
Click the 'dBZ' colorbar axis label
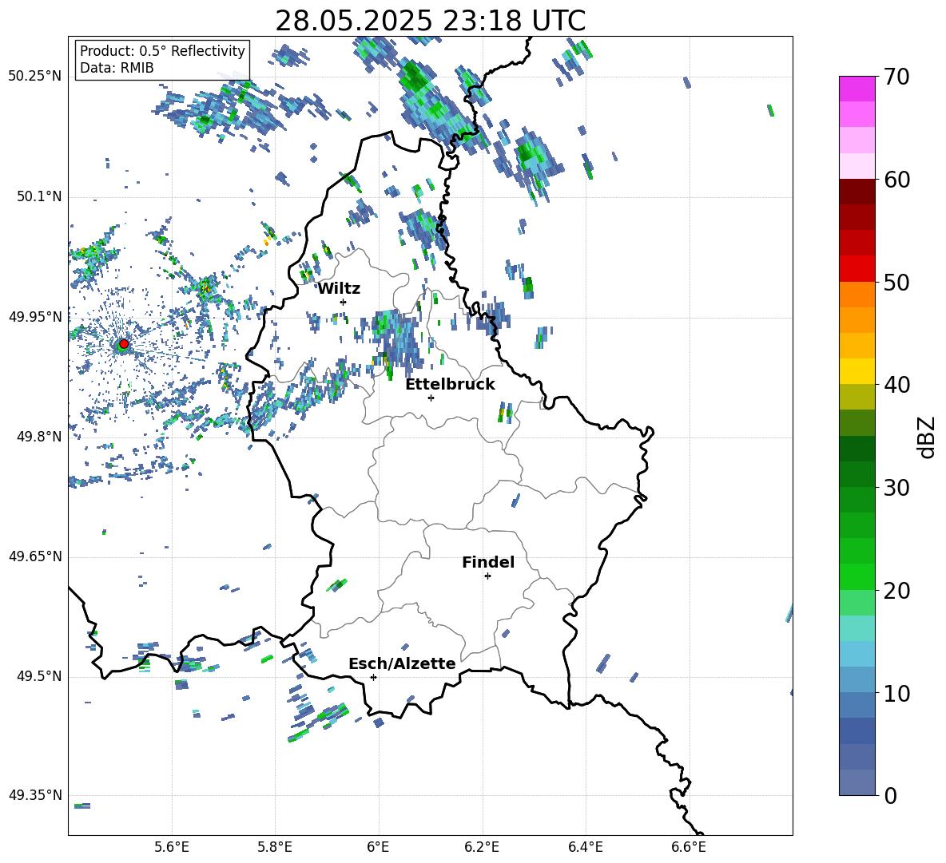coord(925,437)
